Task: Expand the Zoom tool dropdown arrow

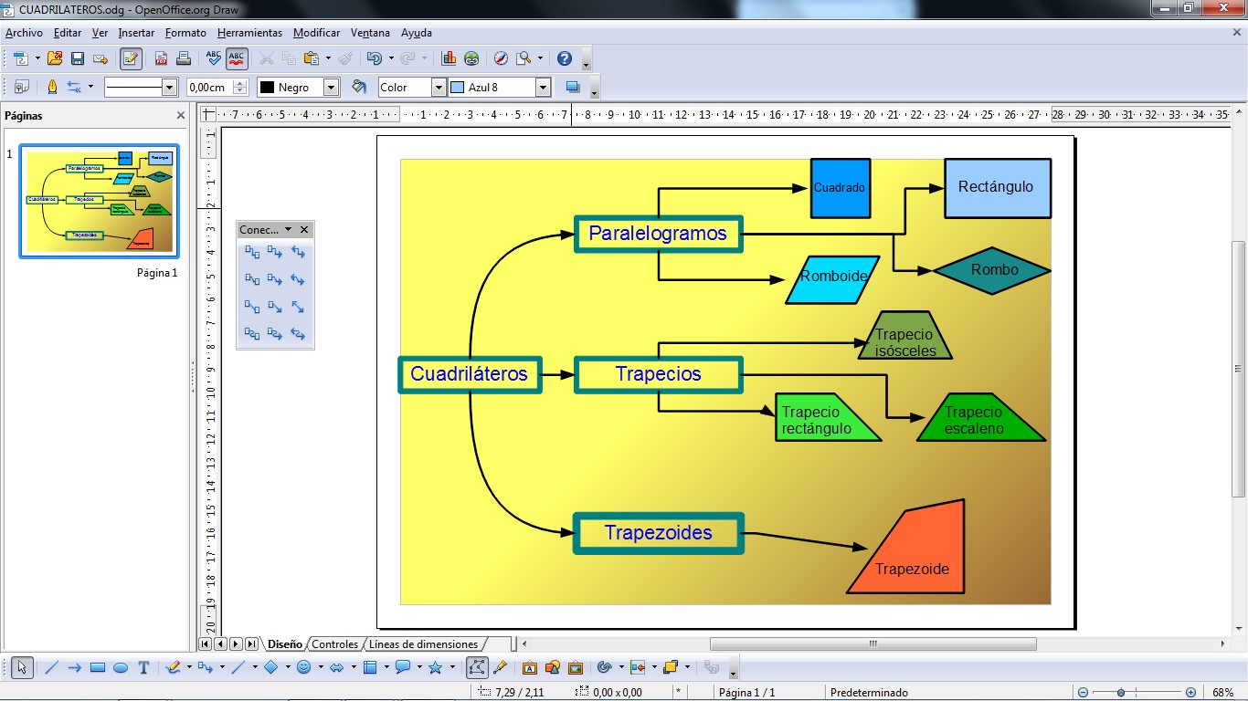Action: click(x=540, y=58)
